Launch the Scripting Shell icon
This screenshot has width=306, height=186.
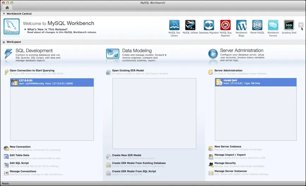tap(289, 25)
